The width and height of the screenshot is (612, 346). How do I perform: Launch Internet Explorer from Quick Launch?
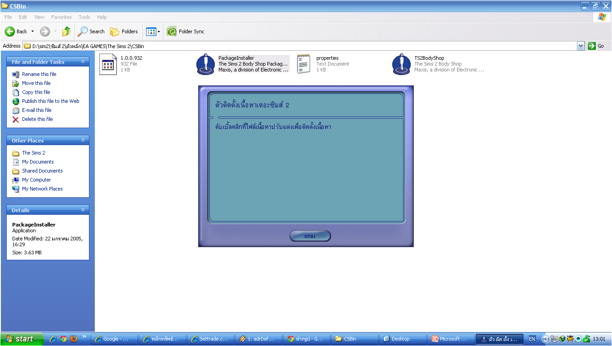(53, 339)
